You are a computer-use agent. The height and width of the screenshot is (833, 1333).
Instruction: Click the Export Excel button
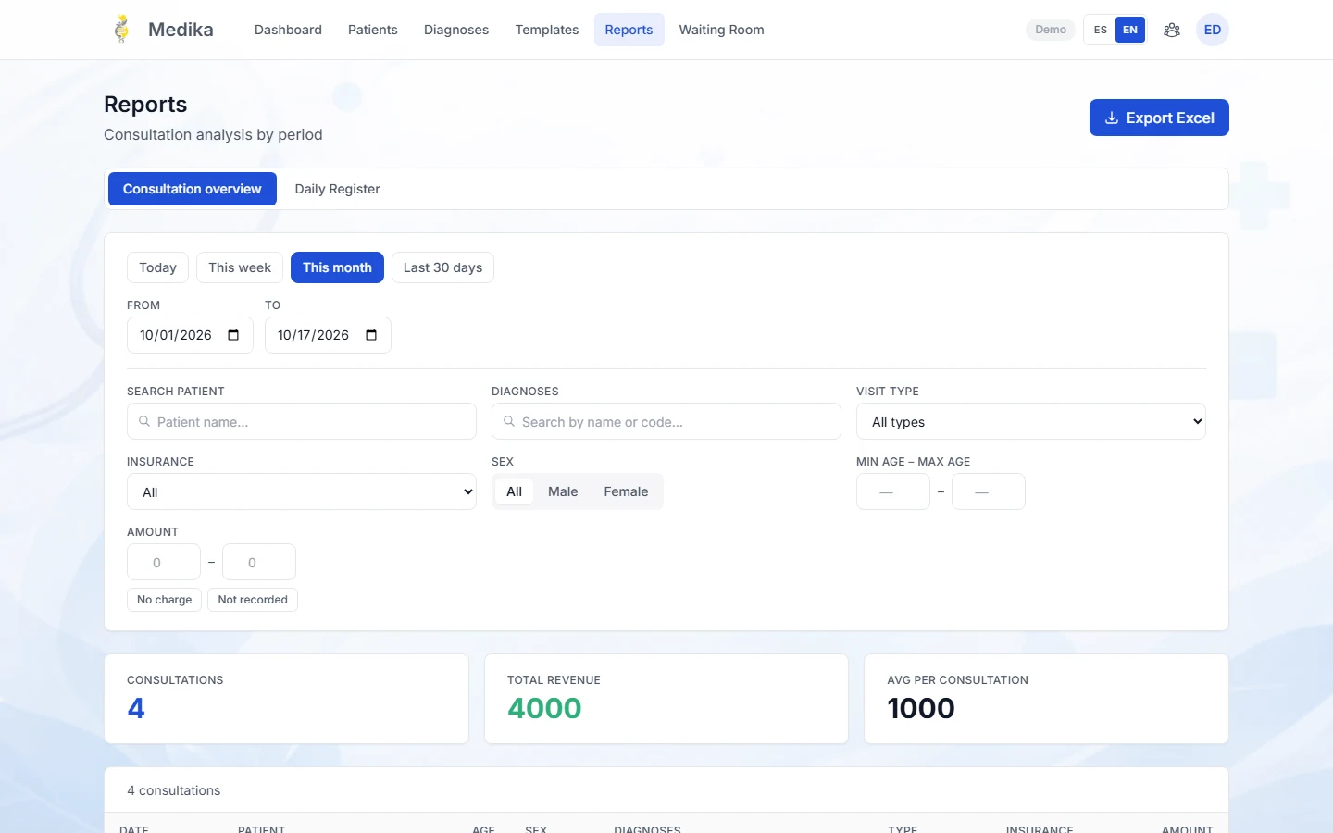click(1159, 118)
